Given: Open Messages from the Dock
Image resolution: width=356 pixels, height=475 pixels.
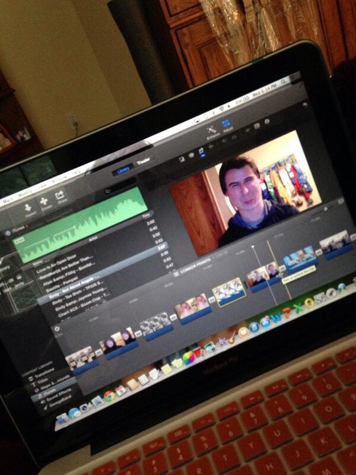Looking at the screenshot, I should point(74,413).
